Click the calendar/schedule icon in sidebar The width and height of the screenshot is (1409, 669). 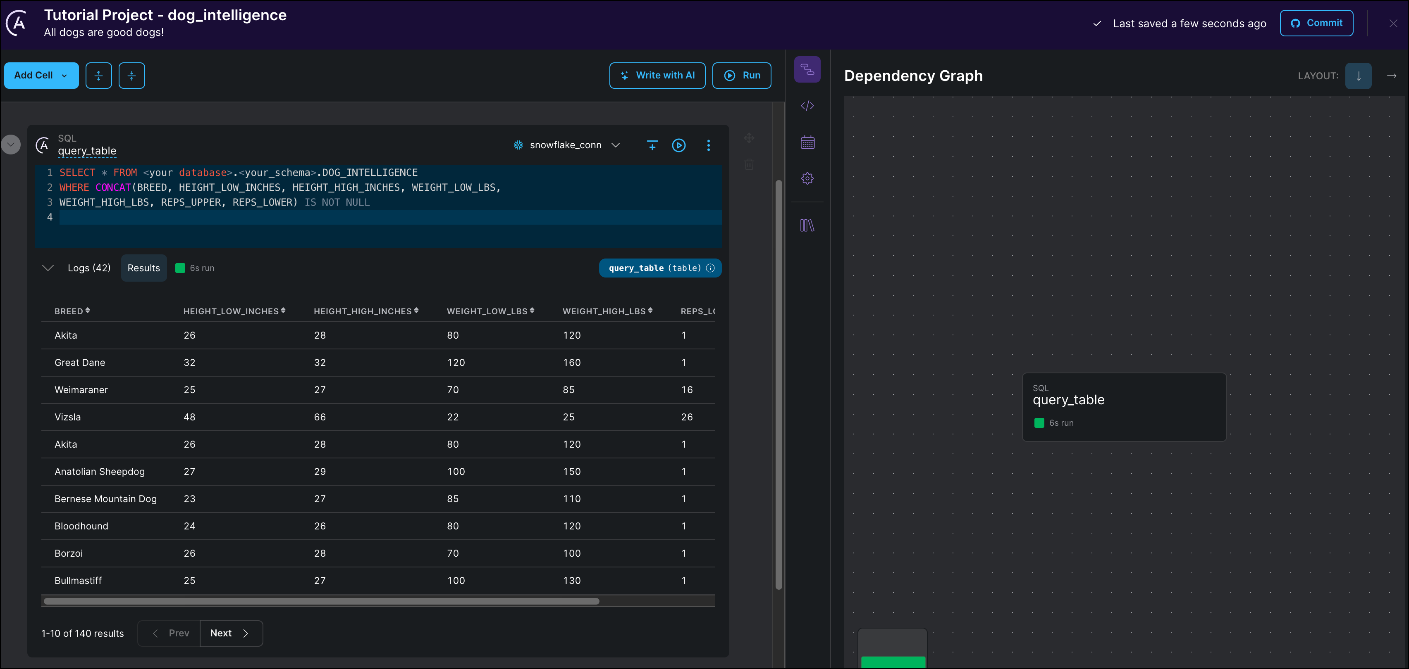806,142
